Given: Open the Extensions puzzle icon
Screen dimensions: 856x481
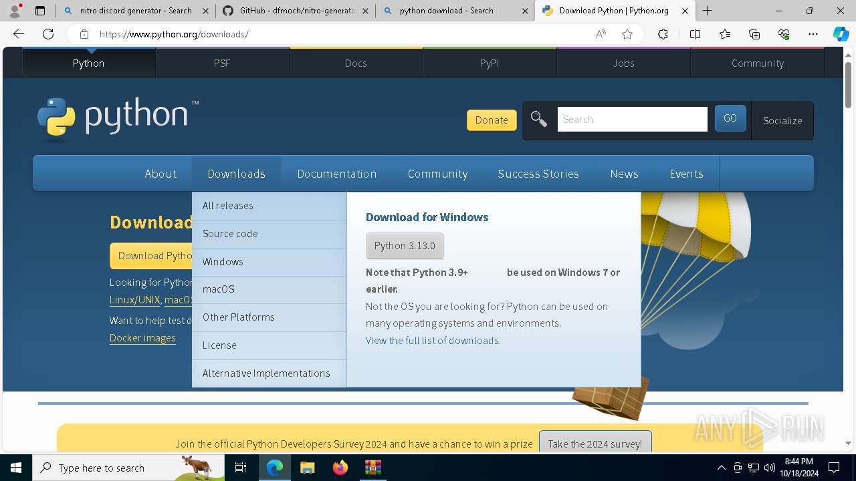Looking at the screenshot, I should [x=663, y=34].
